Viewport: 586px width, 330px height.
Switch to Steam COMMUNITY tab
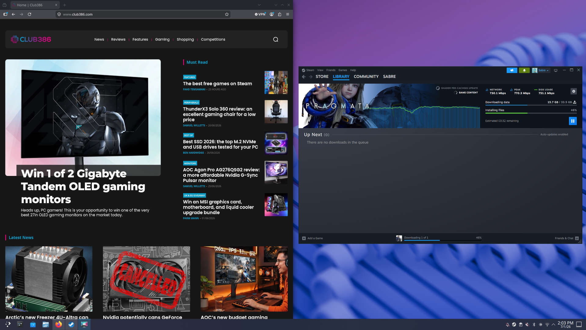[366, 77]
